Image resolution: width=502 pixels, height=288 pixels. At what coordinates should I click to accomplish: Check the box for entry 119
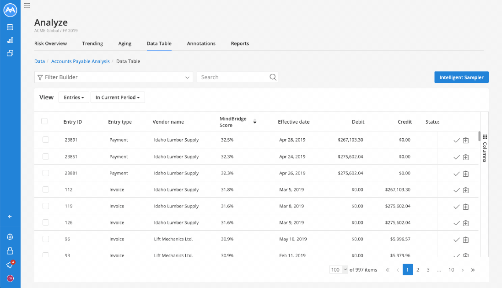pyautogui.click(x=45, y=206)
